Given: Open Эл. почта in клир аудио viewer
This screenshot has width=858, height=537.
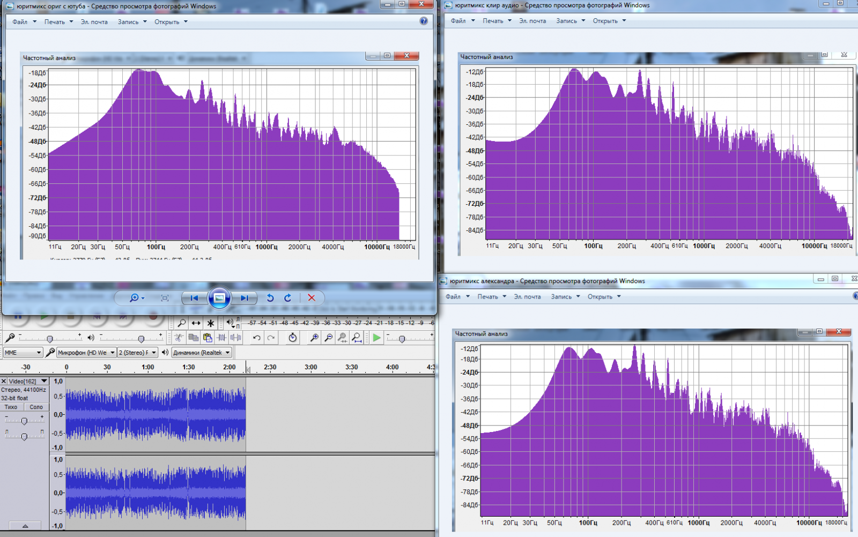Looking at the screenshot, I should point(532,21).
